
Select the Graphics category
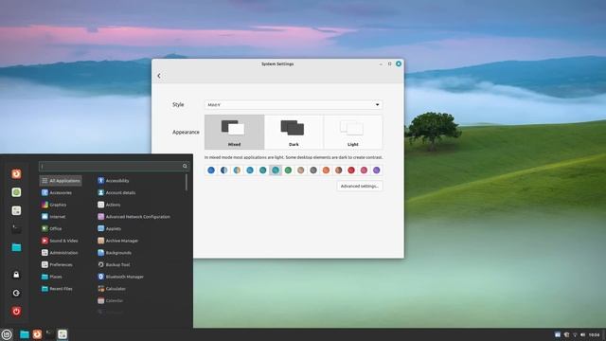tap(54, 205)
